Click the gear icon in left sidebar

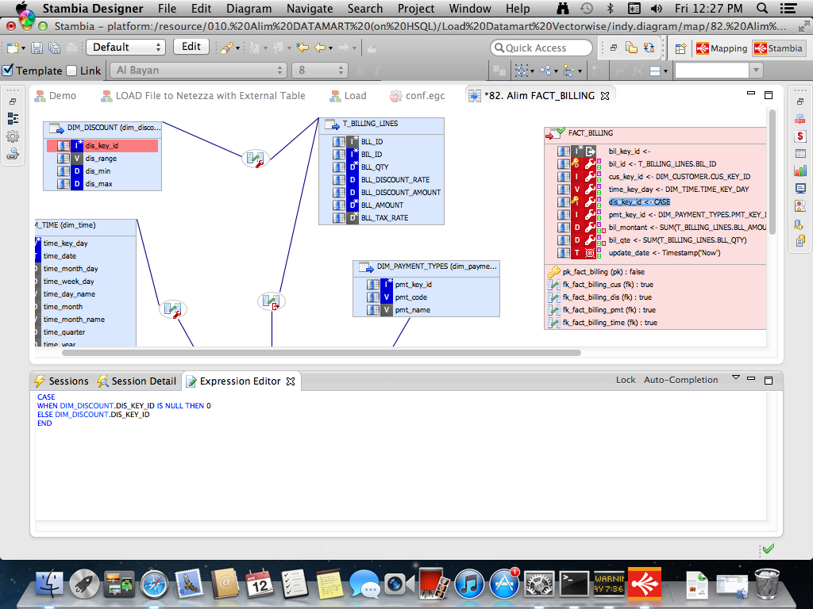point(13,136)
